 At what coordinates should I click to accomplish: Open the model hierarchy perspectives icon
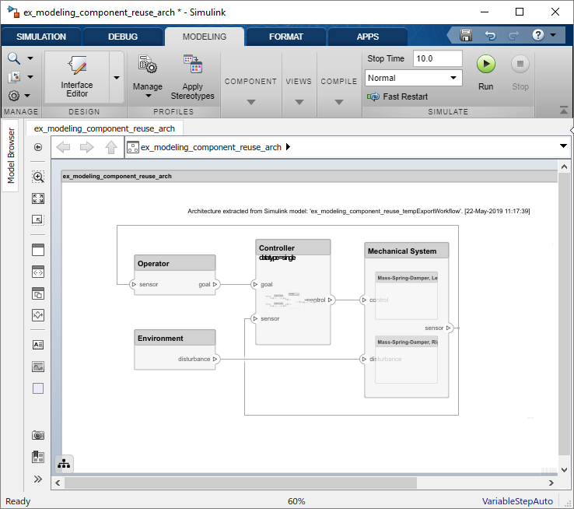click(64, 464)
